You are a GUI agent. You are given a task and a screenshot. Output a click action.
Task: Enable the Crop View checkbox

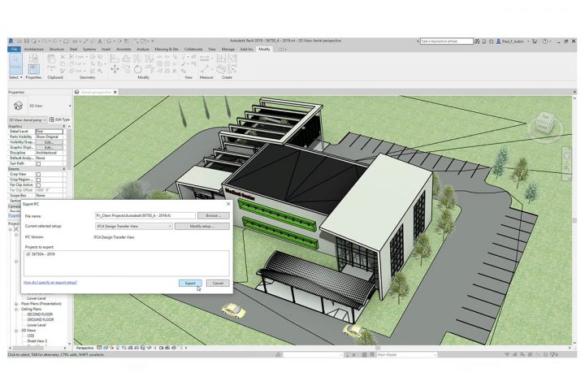[x=38, y=173]
